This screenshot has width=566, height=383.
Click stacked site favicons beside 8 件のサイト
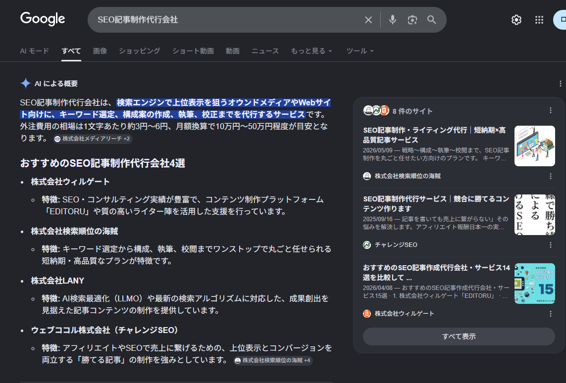[376, 110]
